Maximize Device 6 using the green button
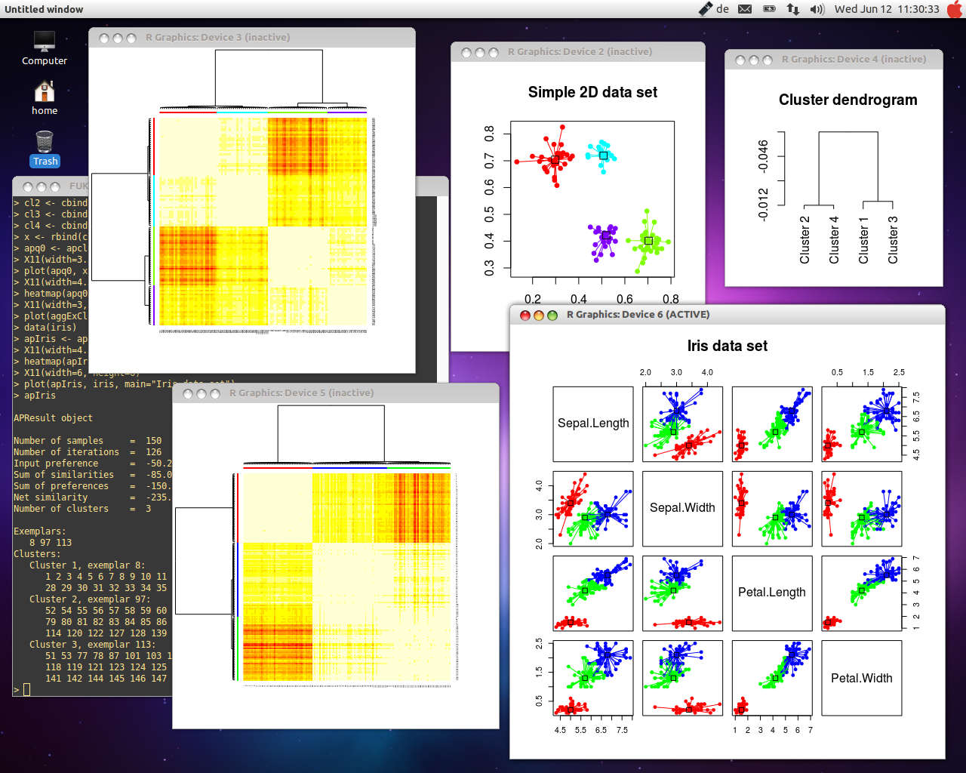Screen dimensions: 966x773 [552, 315]
